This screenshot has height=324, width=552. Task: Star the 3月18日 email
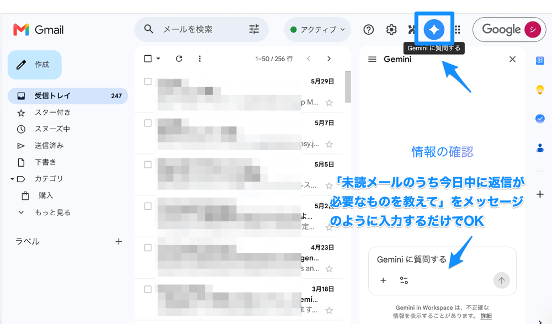329,311
